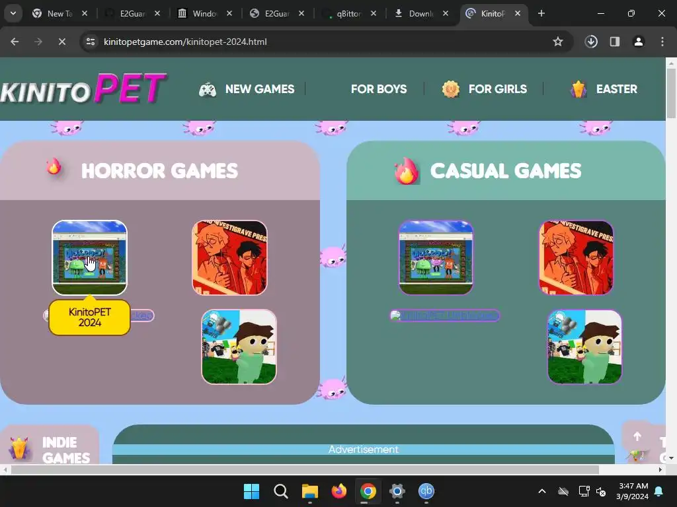
Task: Open the NEW GAMES menu
Action: click(259, 89)
